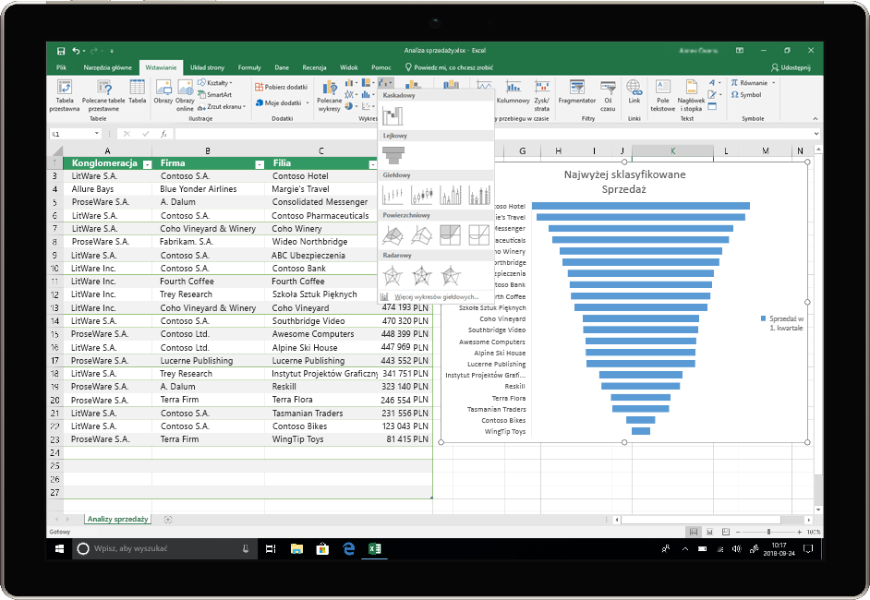Click the chart title Najwyżej sklasyfikowane Sprzedaż

(x=624, y=182)
